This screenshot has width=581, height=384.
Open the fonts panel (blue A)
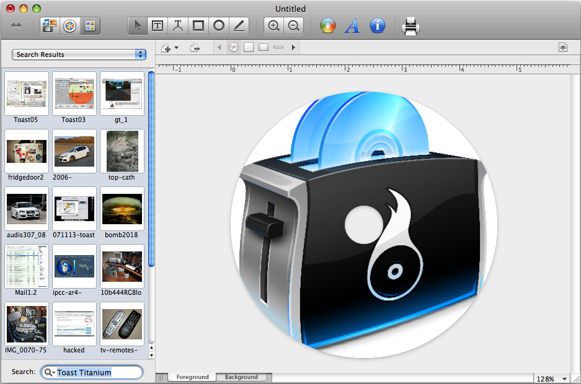point(352,26)
